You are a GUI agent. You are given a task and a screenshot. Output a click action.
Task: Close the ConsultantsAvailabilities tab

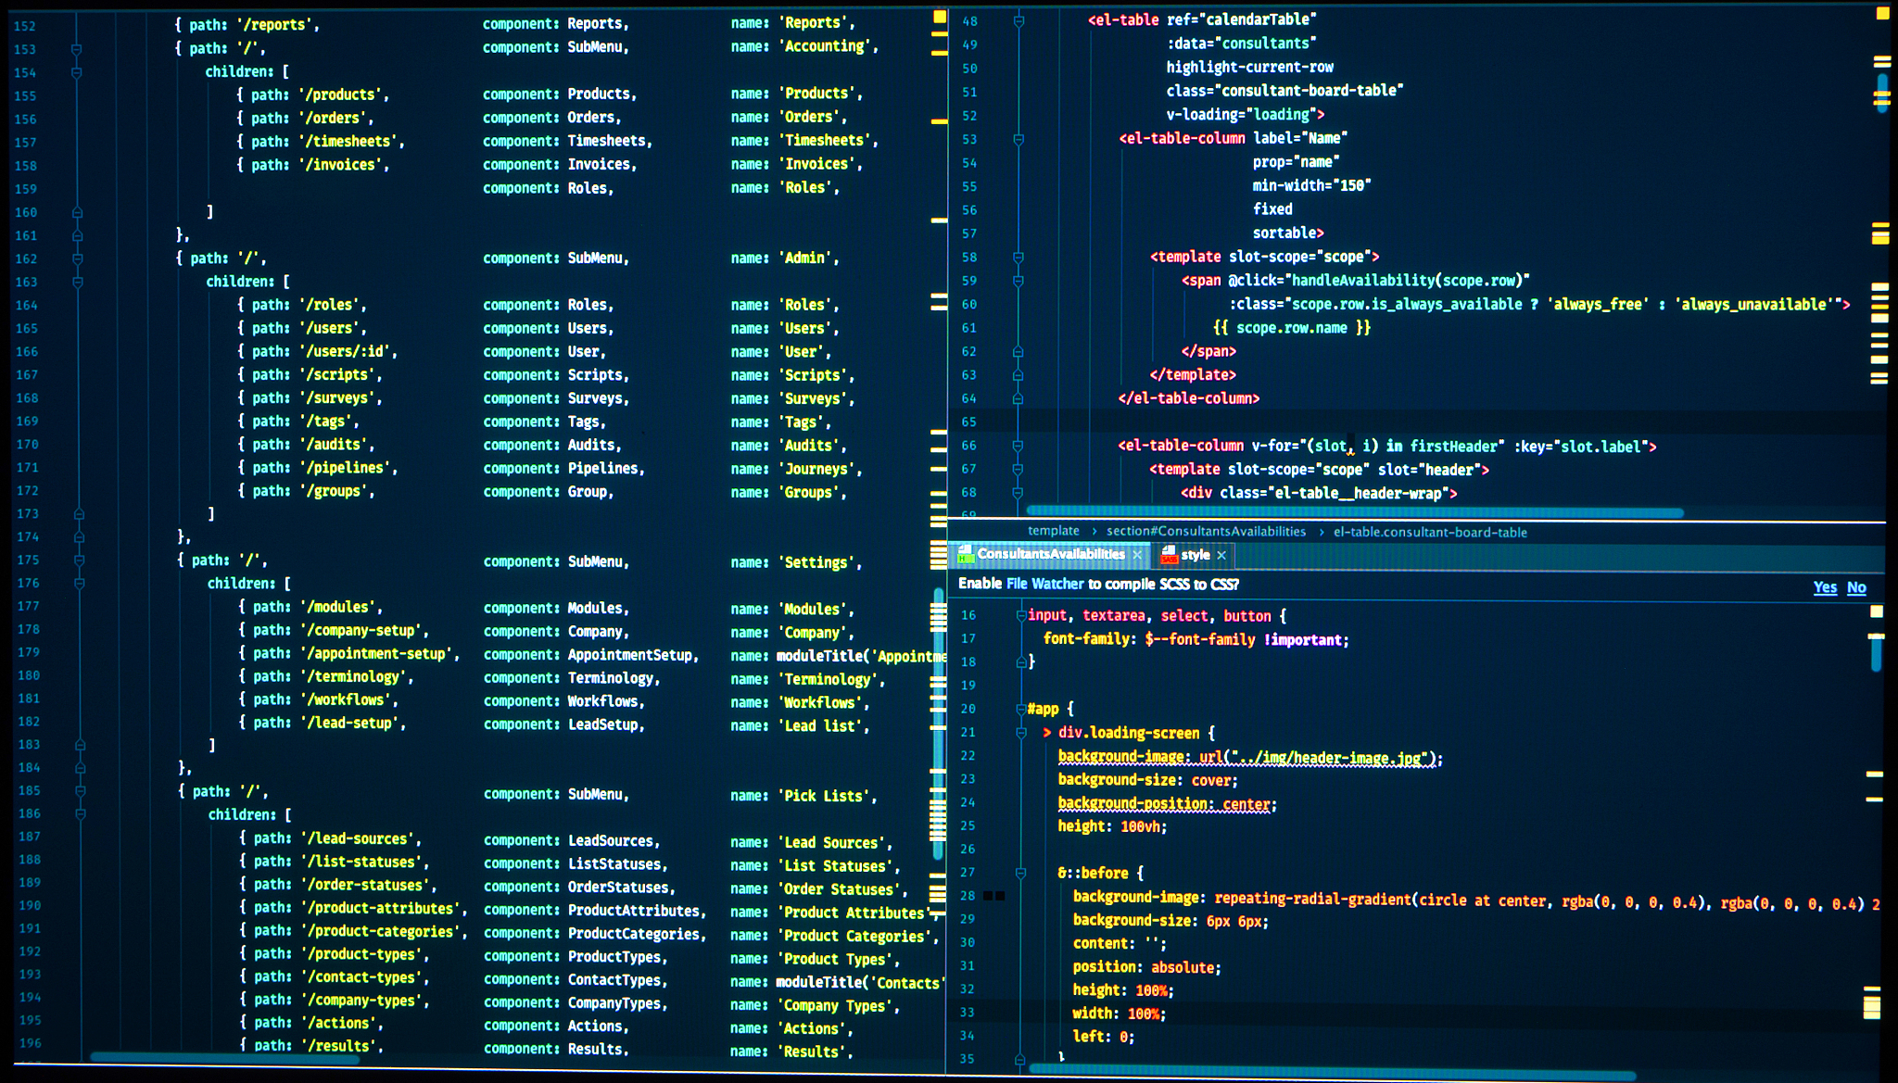pos(1137,555)
